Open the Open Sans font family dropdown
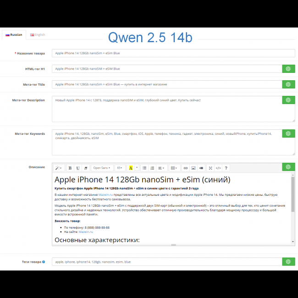The image size is (298, 298). pos(102,168)
